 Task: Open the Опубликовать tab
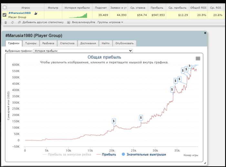pos(124,43)
